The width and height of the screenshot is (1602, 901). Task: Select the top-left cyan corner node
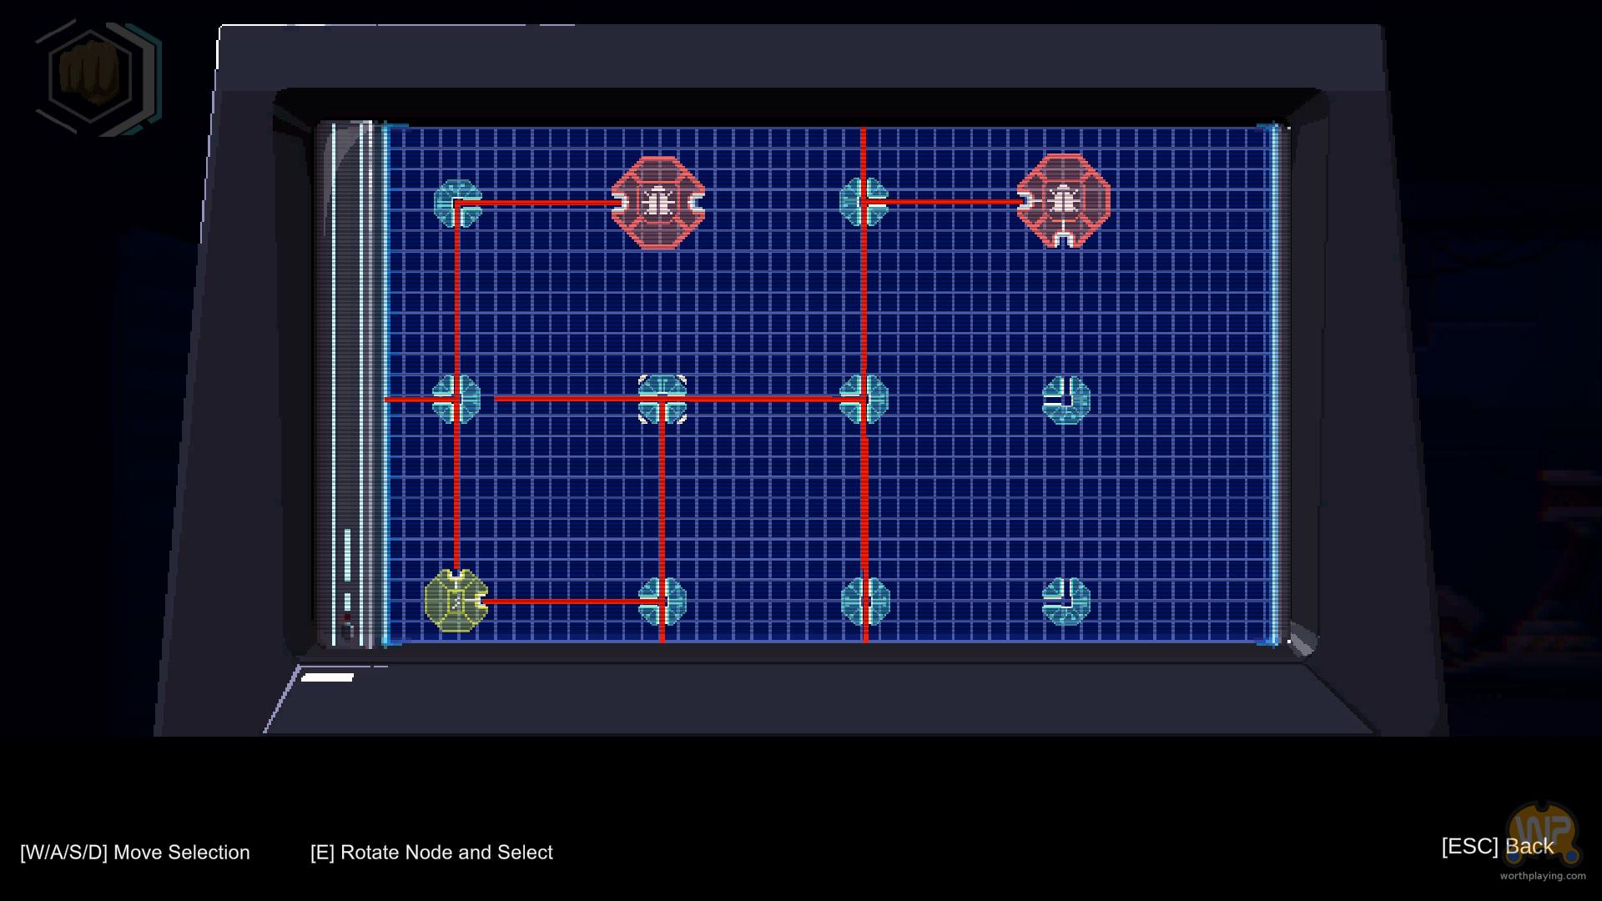pyautogui.click(x=458, y=203)
